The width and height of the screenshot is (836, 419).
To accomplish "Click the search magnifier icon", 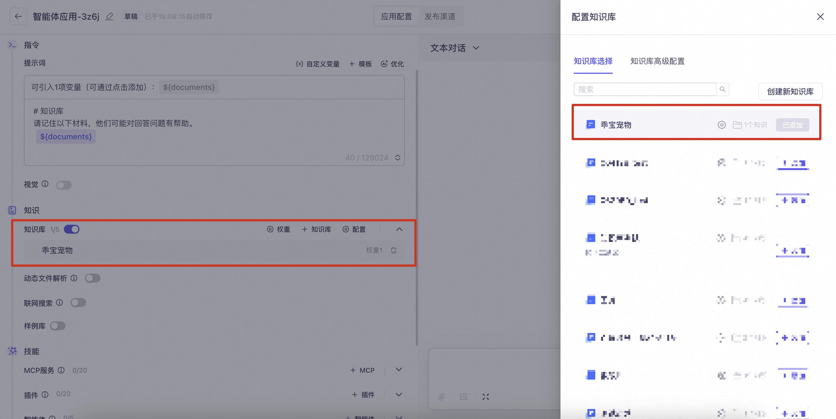I will click(722, 90).
